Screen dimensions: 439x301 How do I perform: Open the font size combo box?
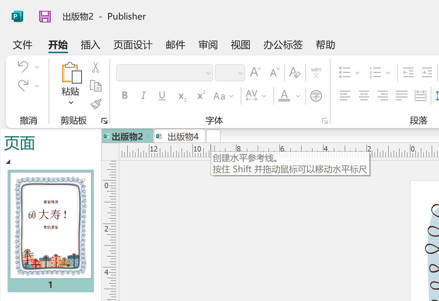[230, 73]
